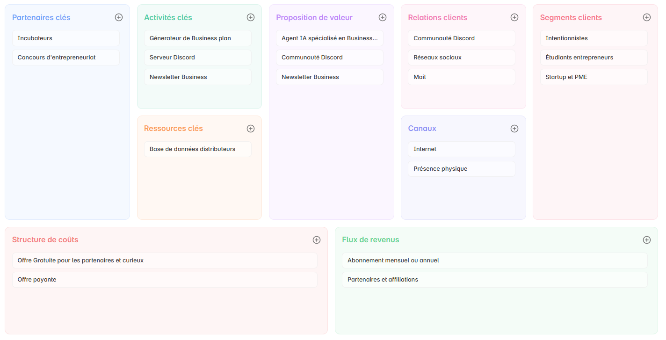Add an item to Canaux
The width and height of the screenshot is (666, 340).
coord(514,129)
